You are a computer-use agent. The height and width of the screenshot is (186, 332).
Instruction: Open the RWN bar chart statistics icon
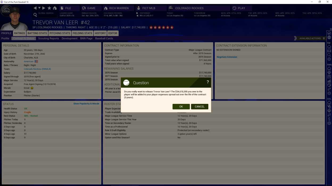pos(329,81)
